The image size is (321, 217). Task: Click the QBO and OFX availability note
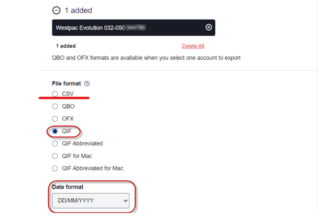[x=146, y=58]
